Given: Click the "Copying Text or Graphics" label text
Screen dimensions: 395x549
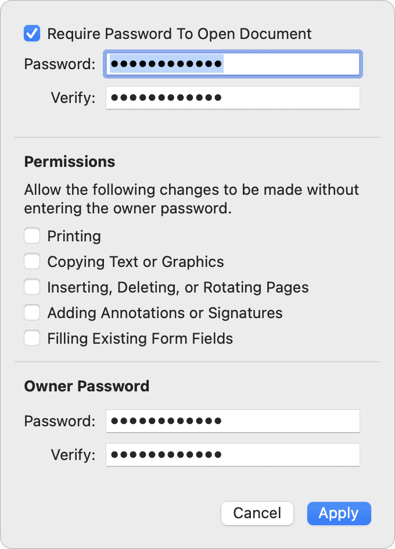Looking at the screenshot, I should point(135,262).
